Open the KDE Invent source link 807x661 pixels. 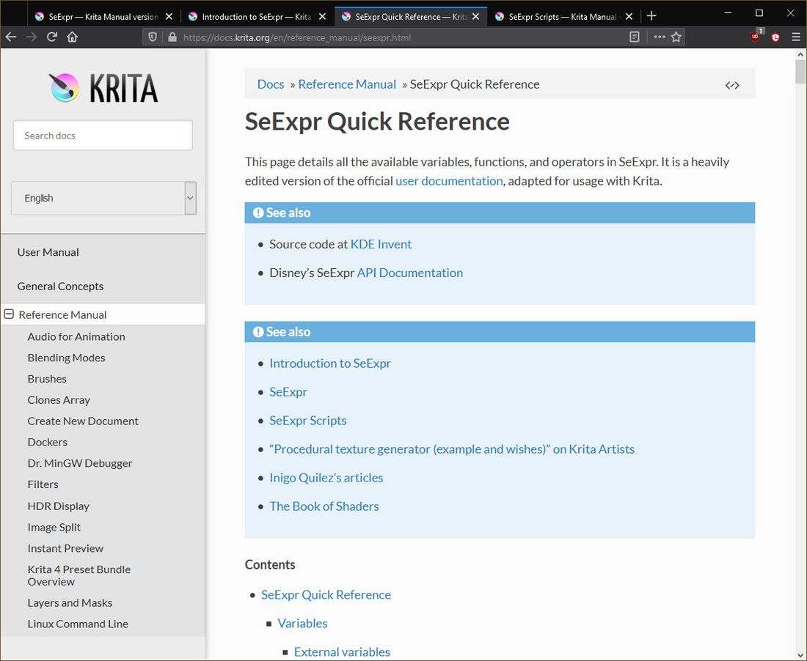click(381, 244)
